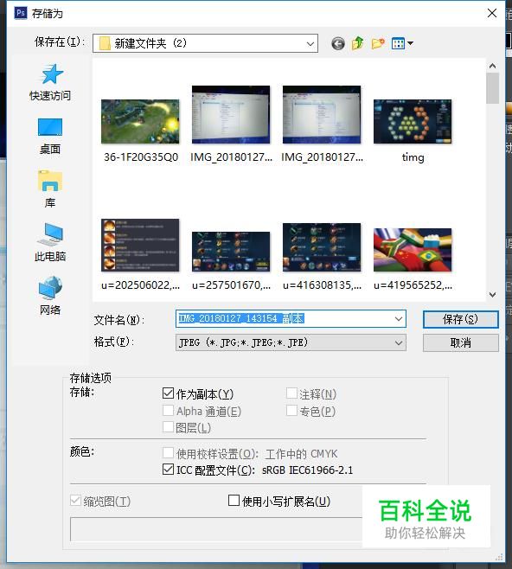The image size is (512, 569).
Task: Go up one folder level
Action: [358, 43]
